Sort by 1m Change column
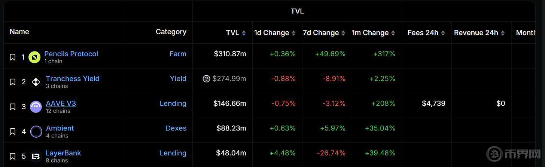The width and height of the screenshot is (545, 167). click(373, 33)
